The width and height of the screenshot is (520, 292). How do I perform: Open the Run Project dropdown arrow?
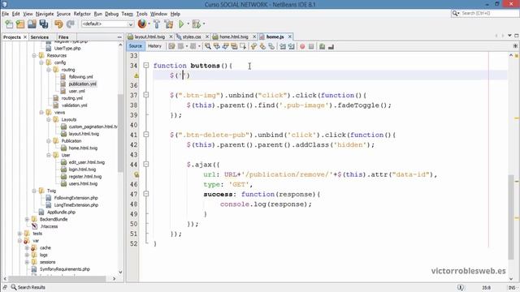188,24
